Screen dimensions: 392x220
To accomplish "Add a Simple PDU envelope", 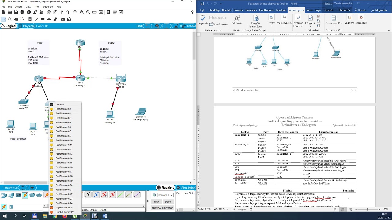I will pyautogui.click(x=63, y=19).
